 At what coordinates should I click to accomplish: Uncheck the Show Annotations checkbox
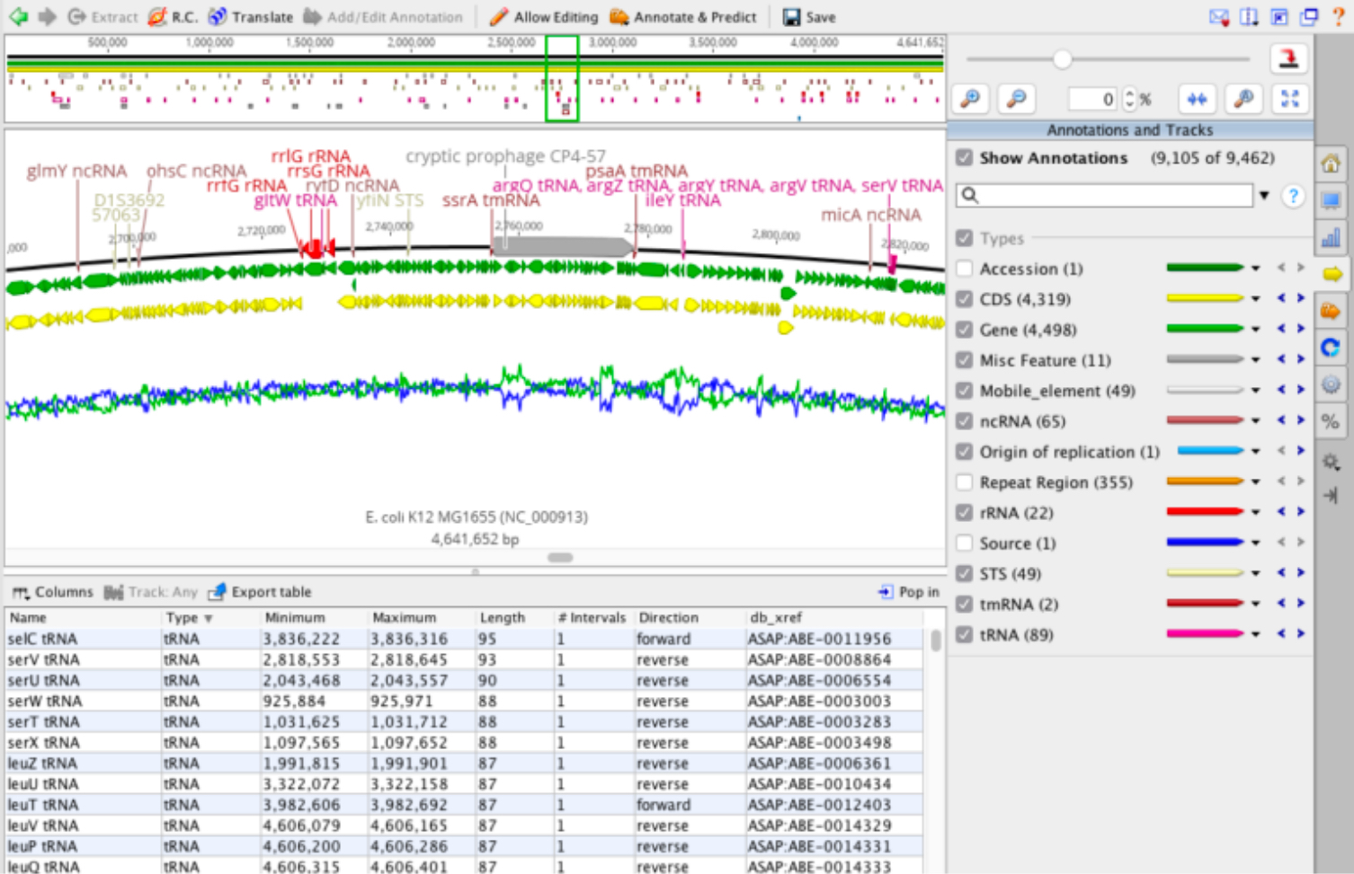click(x=965, y=158)
